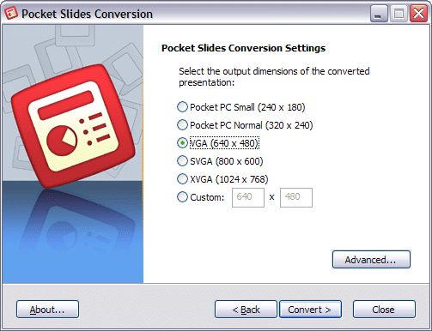
Task: Minimize the Pocket Slides Conversion window
Action: pos(379,14)
